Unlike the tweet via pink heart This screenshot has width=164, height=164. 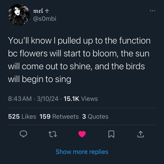[82, 134]
